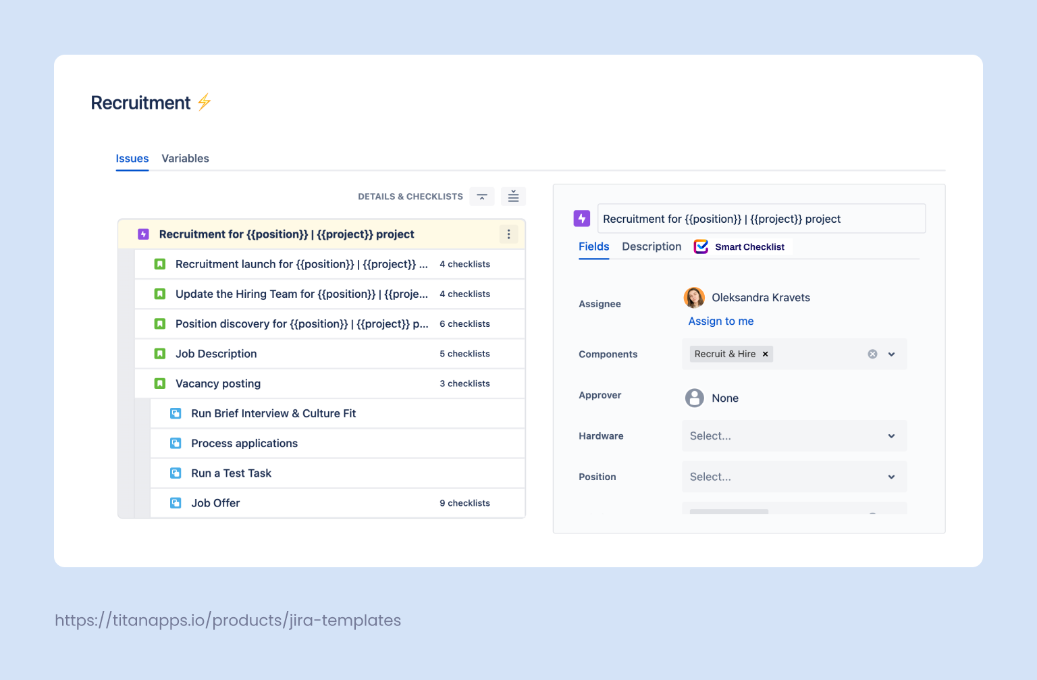Switch to the Variables tab
The height and width of the screenshot is (680, 1037).
(185, 158)
